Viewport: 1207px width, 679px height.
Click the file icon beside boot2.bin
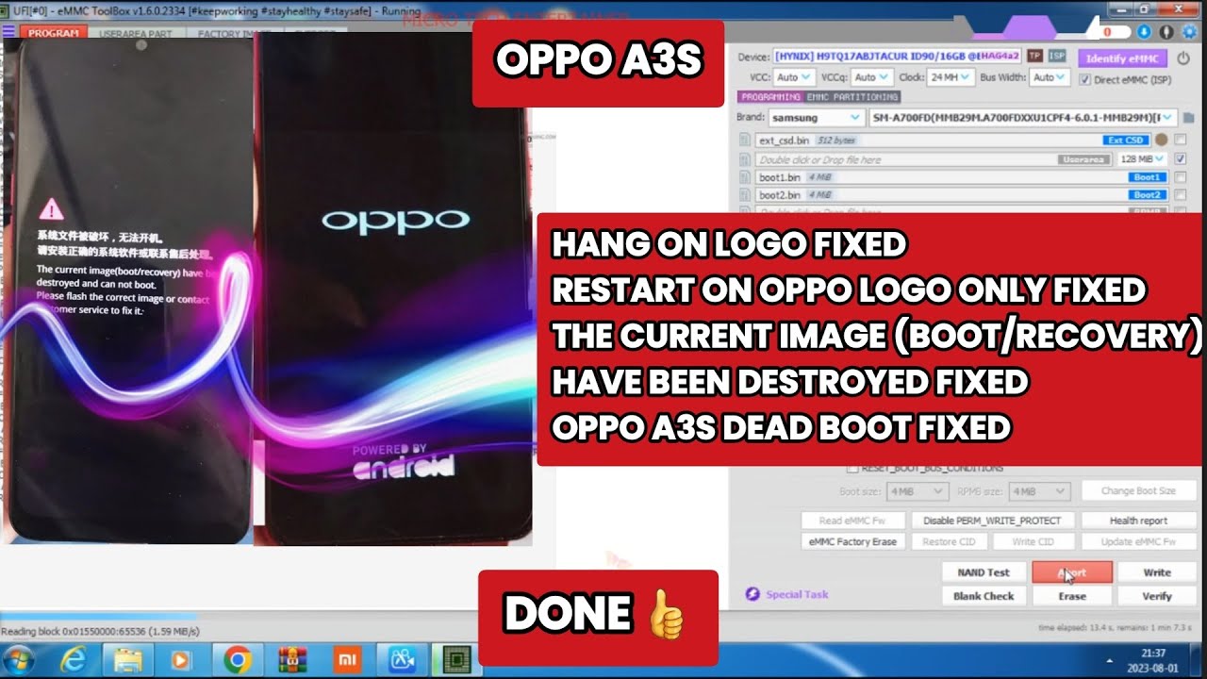[x=744, y=195]
